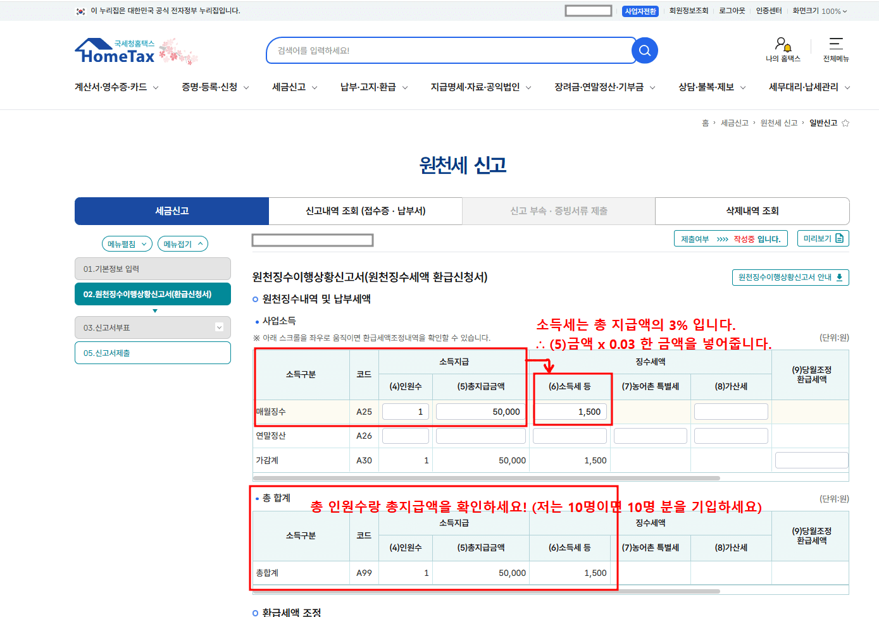
Task: Expand the 메뉴펼침 sidebar control
Action: pyautogui.click(x=127, y=243)
